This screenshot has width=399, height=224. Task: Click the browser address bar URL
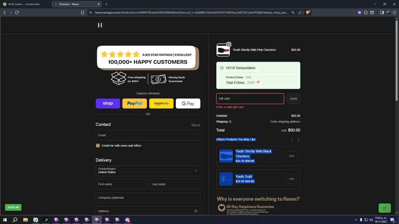tap(191, 12)
